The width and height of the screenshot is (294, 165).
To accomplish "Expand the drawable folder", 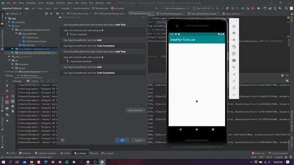I will coord(12,64).
